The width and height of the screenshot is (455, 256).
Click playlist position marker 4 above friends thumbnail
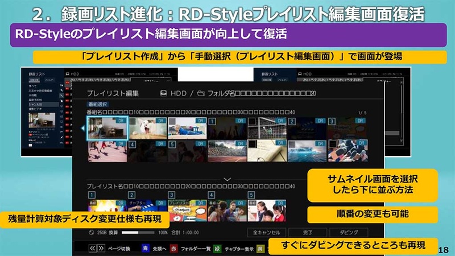(212, 195)
